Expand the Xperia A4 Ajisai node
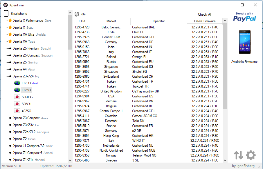263x169 pixels. [x=10, y=69]
